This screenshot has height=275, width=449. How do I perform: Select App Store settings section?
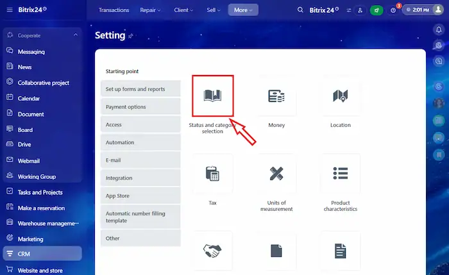[140, 196]
